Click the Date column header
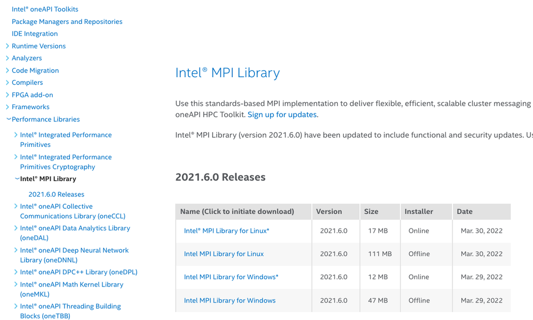The image size is (533, 320). tap(482, 211)
